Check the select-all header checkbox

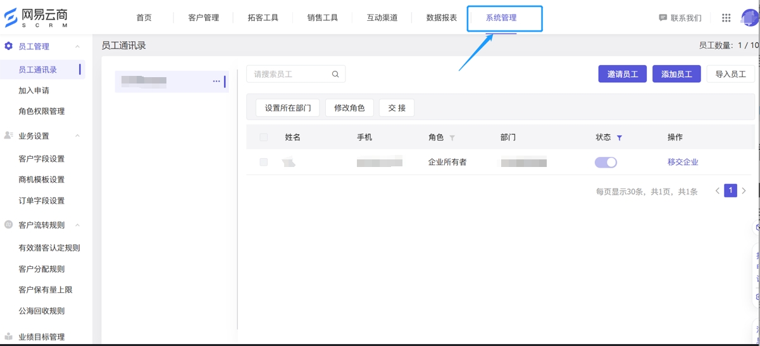pos(264,137)
